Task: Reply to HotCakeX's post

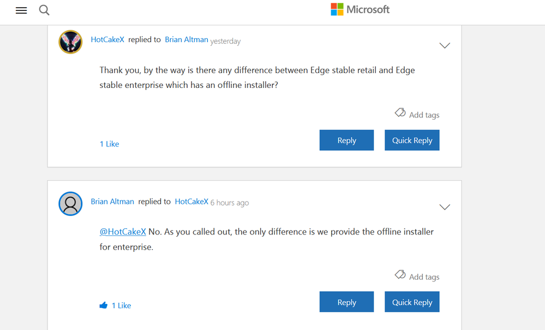Action: [346, 140]
